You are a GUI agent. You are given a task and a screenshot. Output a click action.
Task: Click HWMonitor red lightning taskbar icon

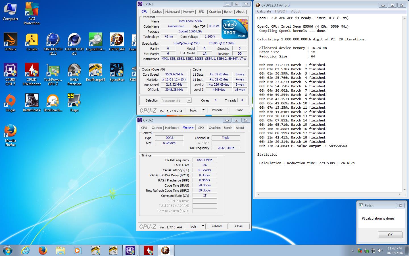tap(148, 250)
